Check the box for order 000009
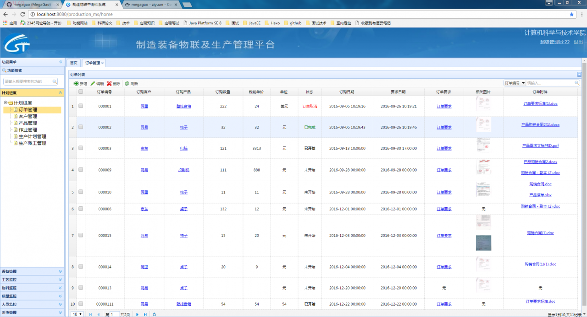 tap(81, 170)
